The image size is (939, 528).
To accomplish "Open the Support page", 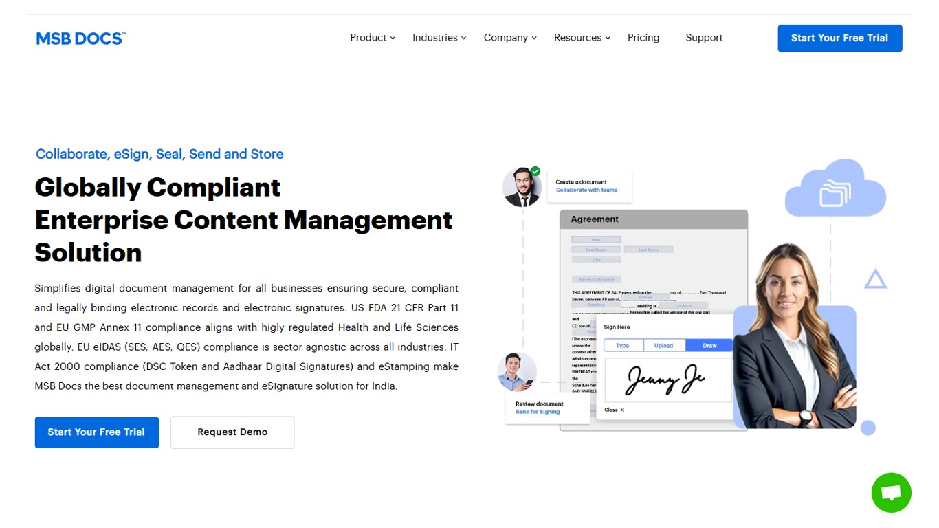I will [x=704, y=38].
